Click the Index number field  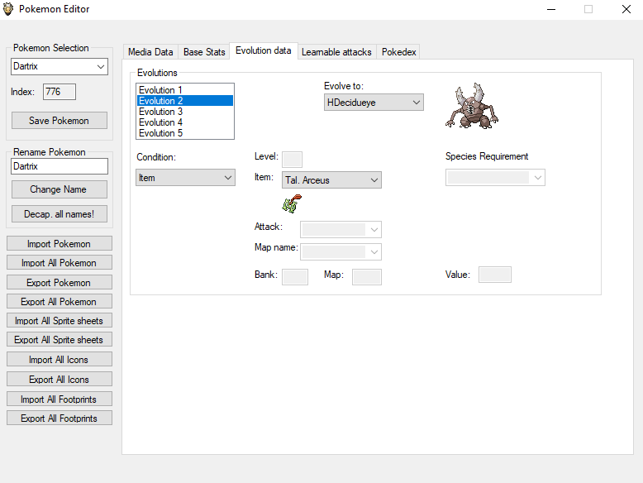[x=59, y=92]
